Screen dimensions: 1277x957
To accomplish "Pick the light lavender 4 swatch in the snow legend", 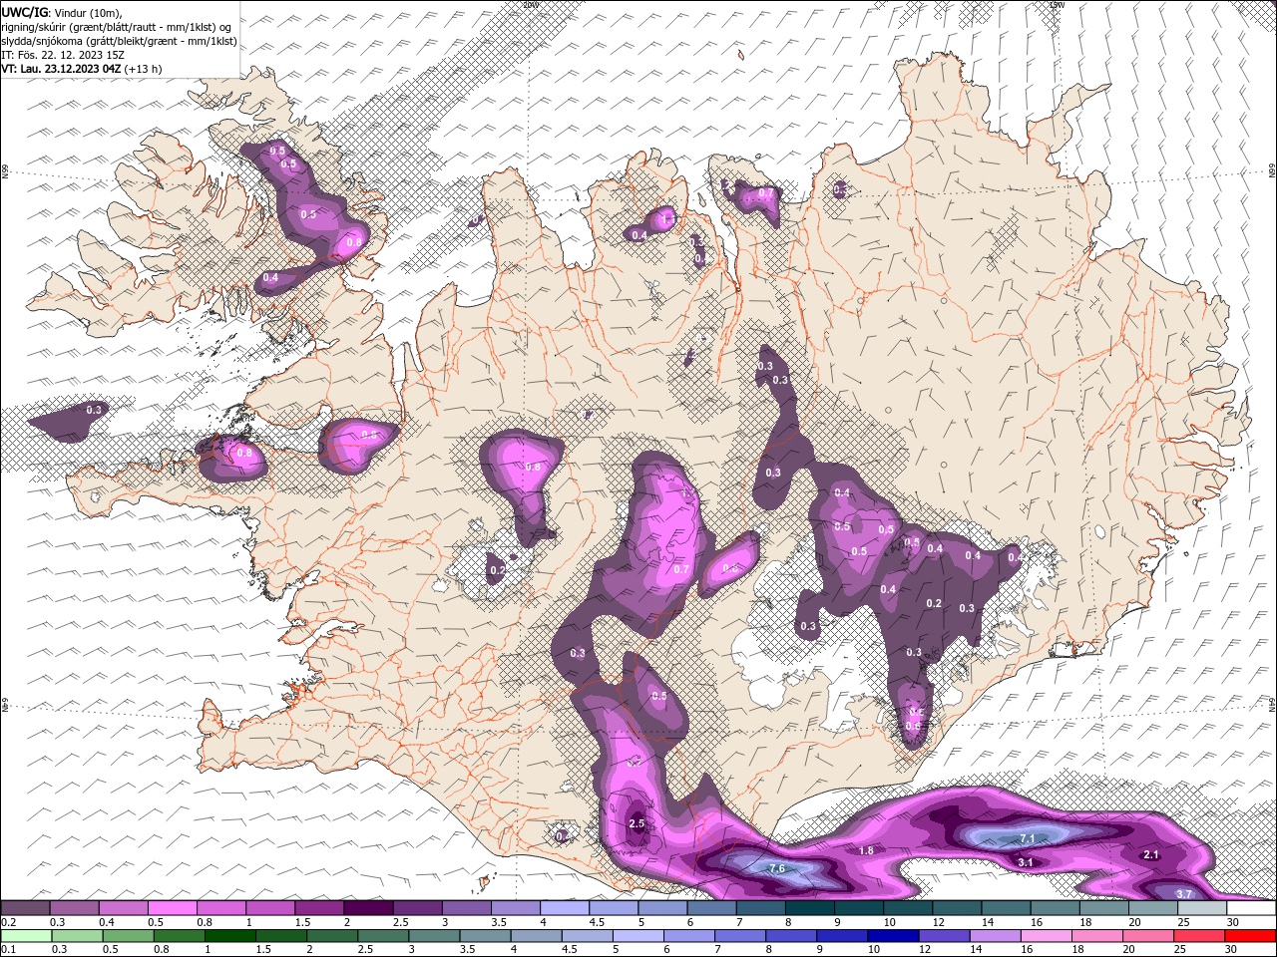I will pos(565,907).
